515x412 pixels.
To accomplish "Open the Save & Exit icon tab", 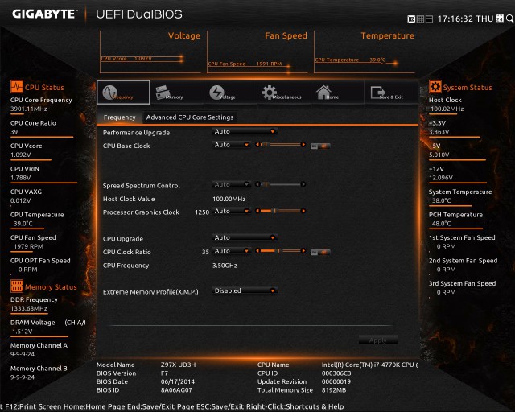I will tap(391, 93).
